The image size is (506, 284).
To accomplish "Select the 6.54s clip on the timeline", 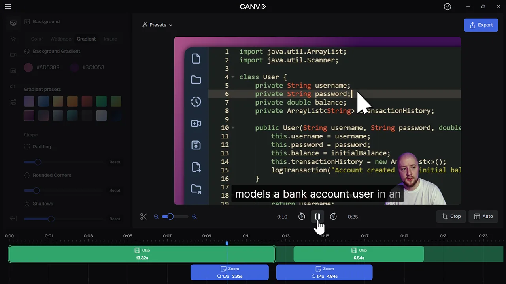I will coord(359,254).
